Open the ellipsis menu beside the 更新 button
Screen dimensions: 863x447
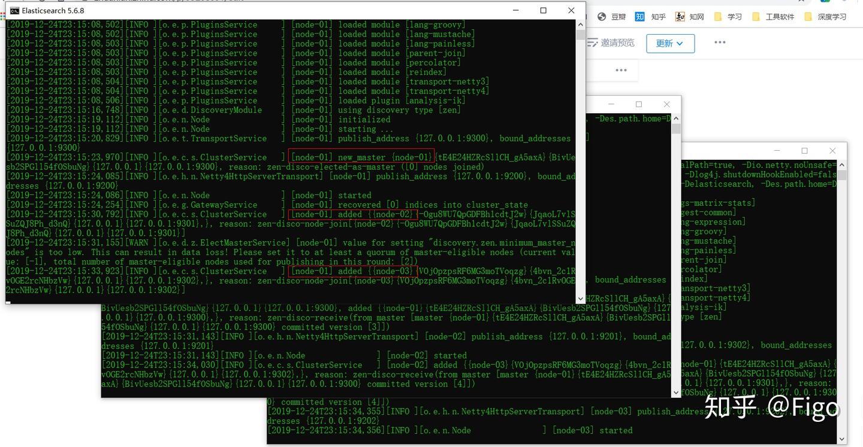coord(719,41)
